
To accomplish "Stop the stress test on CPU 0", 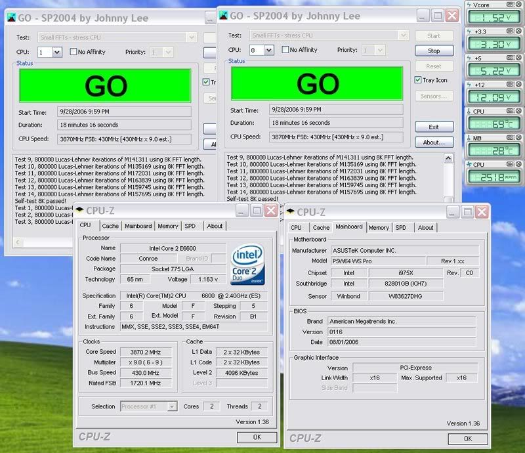I will coord(434,51).
